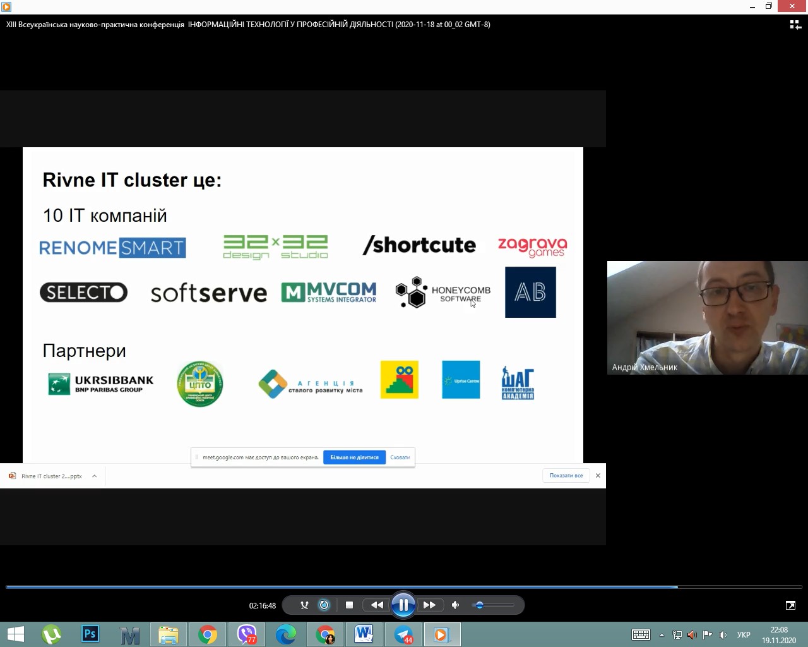Screen dimensions: 808x647
Task: Open Telegram with 44 badge
Action: 403,634
